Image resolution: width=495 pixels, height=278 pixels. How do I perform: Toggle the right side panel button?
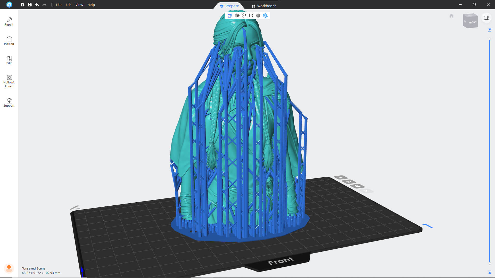(486, 18)
